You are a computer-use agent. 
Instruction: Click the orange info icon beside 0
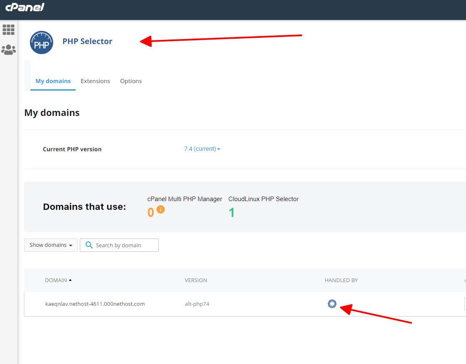click(x=160, y=209)
